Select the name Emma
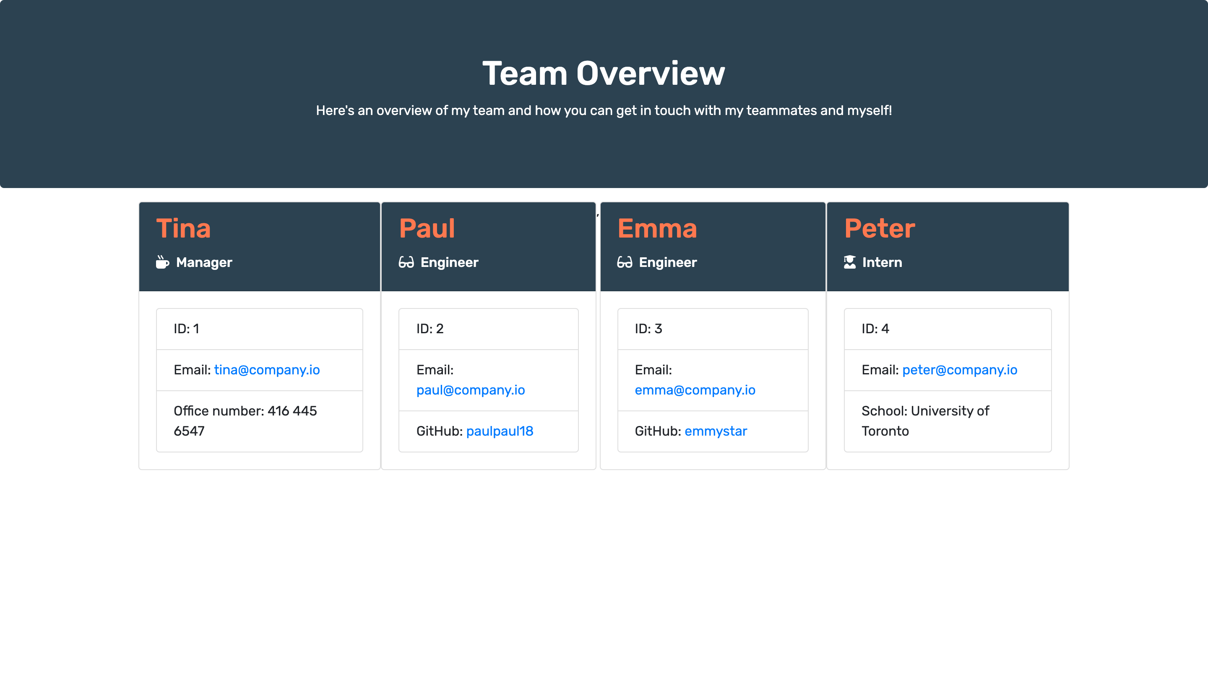The width and height of the screenshot is (1208, 690). pos(657,228)
